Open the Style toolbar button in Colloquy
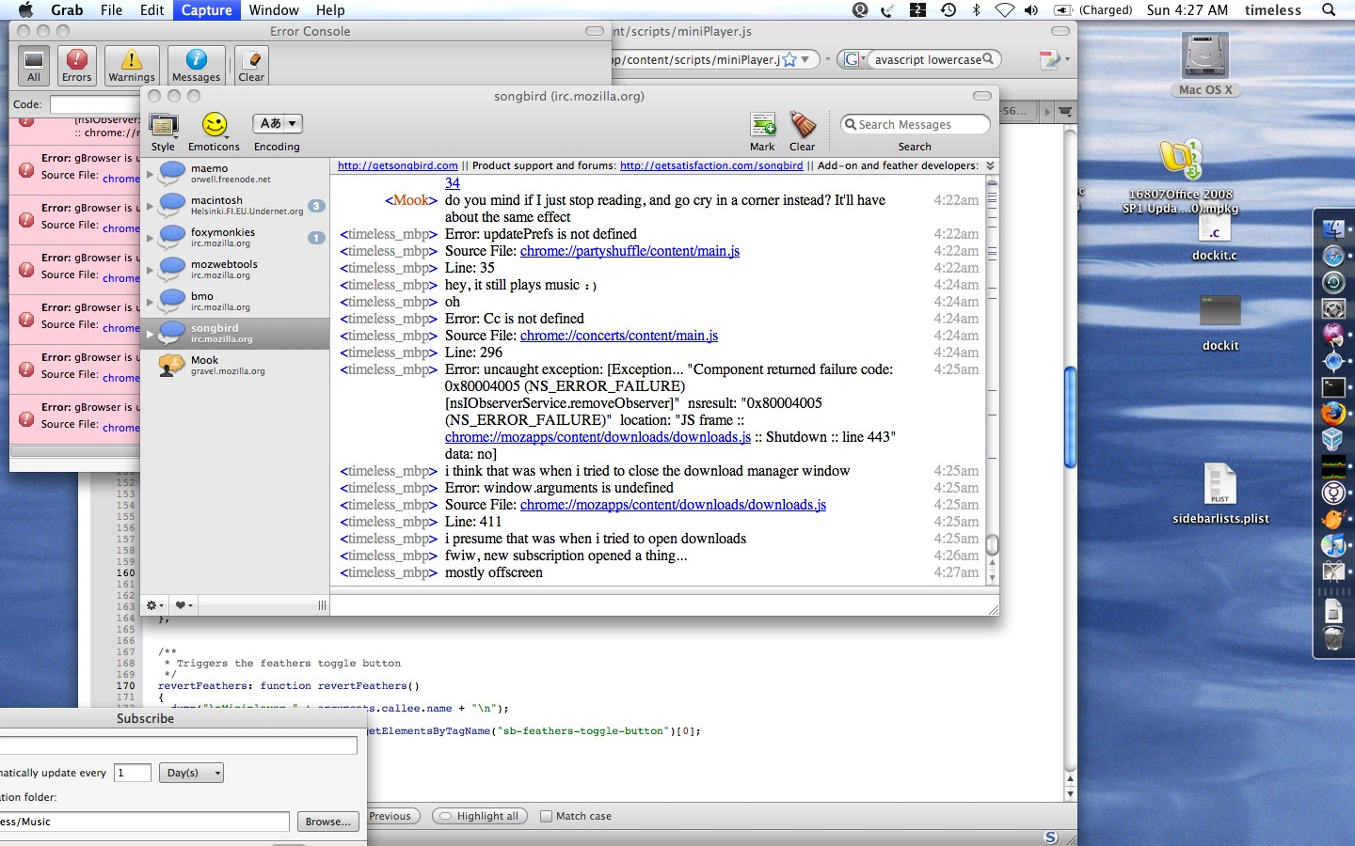 point(164,132)
